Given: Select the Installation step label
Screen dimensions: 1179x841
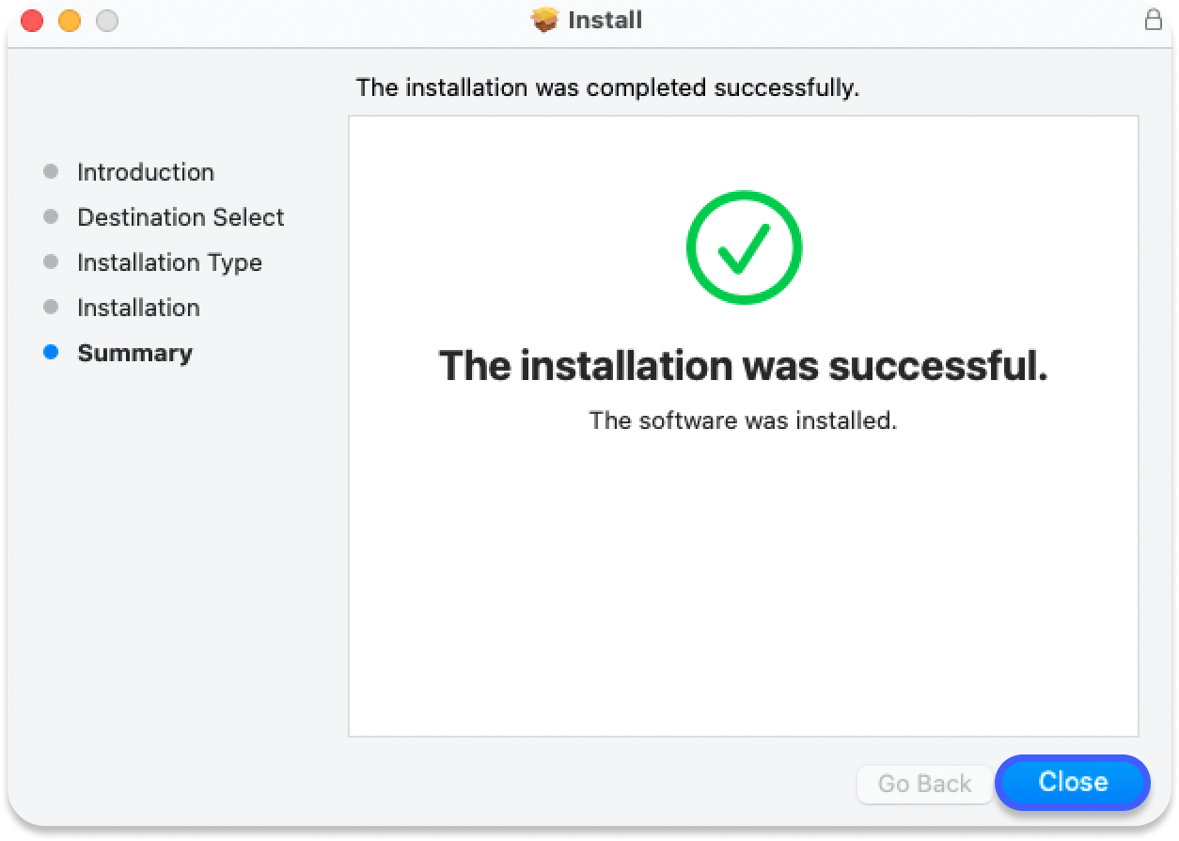Looking at the screenshot, I should (138, 308).
